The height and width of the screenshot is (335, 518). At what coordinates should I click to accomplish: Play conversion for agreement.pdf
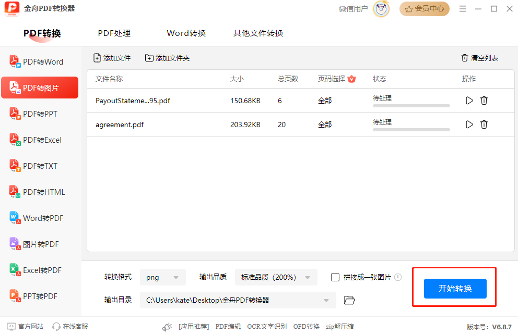(469, 125)
